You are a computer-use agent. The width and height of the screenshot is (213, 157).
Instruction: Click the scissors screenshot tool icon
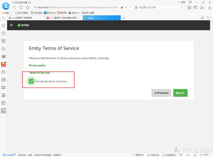coord(202,7)
